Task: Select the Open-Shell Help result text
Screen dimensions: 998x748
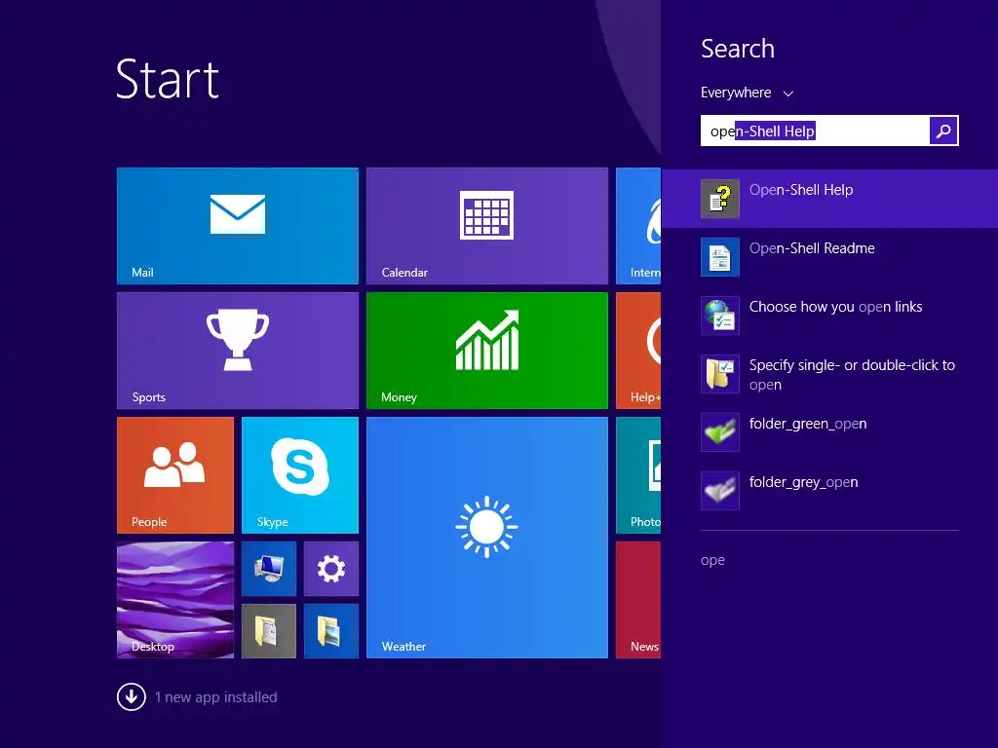Action: (801, 190)
